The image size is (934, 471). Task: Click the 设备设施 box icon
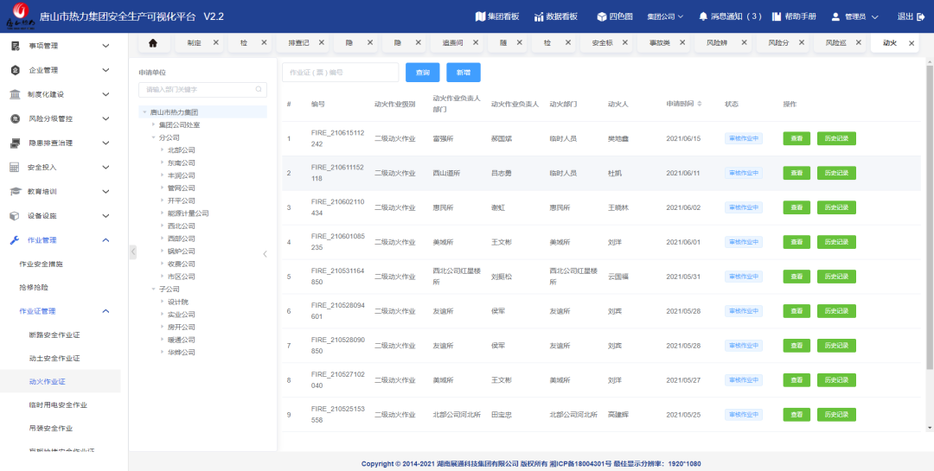click(x=16, y=216)
